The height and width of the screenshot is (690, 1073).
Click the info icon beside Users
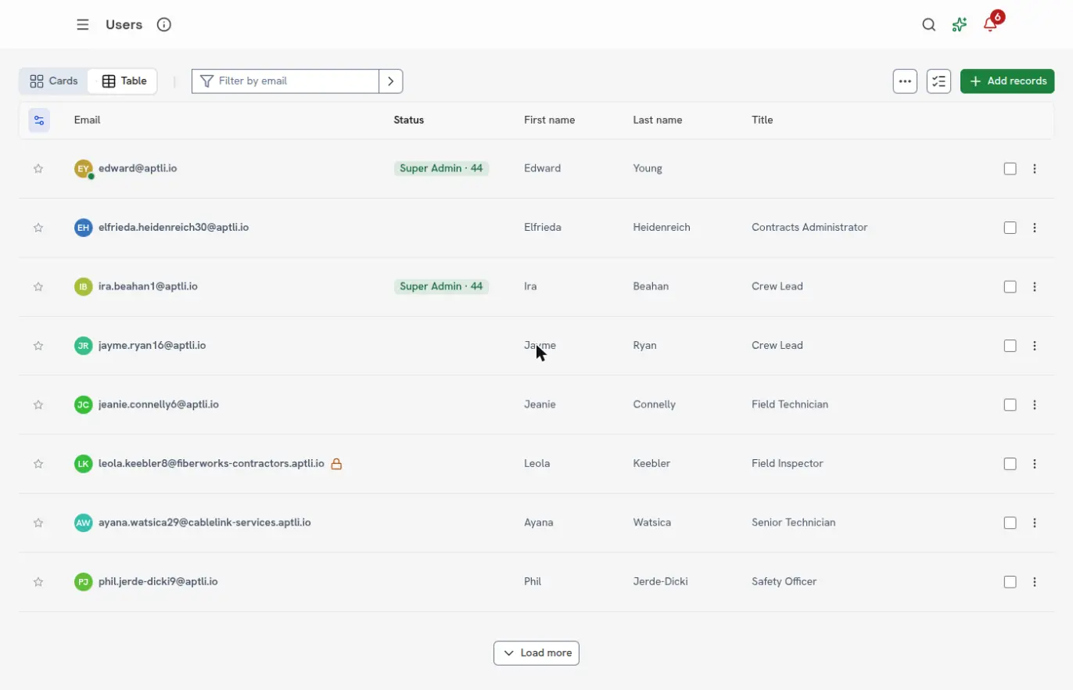[x=164, y=24]
